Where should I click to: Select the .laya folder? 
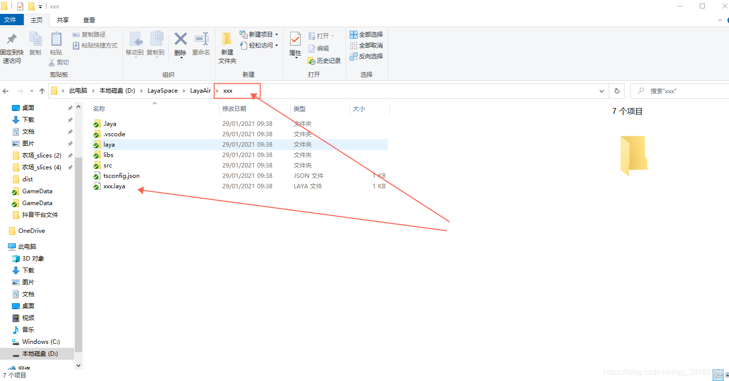[110, 124]
